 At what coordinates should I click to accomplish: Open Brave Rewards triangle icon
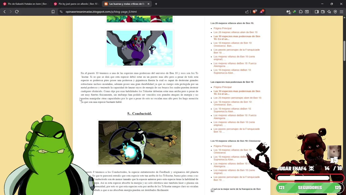click(x=261, y=12)
